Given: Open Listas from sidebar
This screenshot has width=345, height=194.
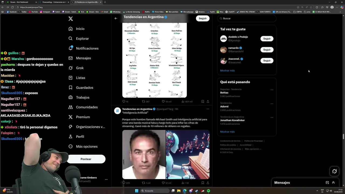Looking at the screenshot, I should tap(77, 78).
